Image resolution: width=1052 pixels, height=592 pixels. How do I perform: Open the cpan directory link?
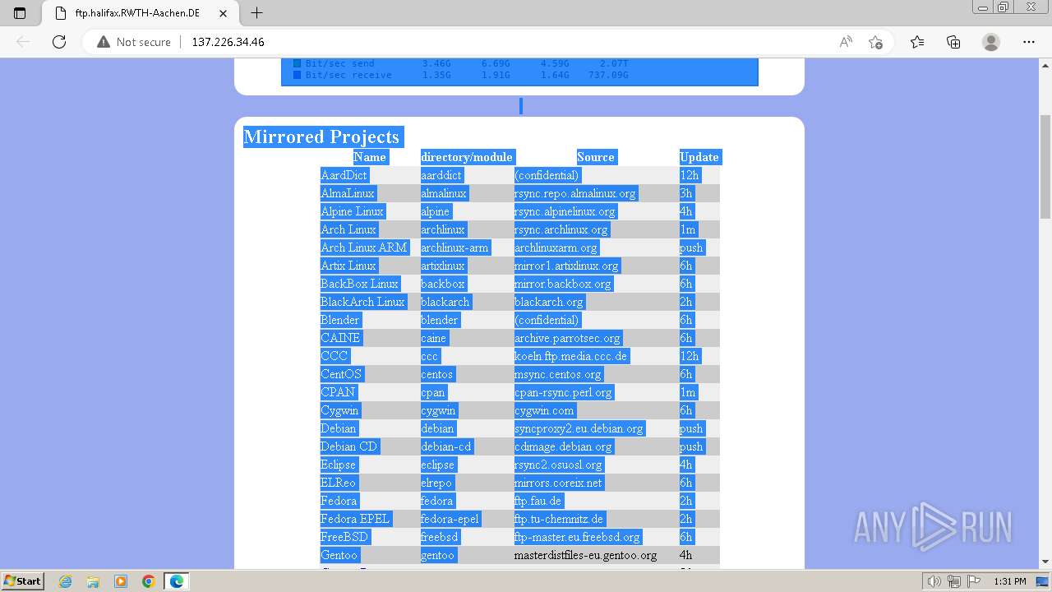(x=433, y=392)
